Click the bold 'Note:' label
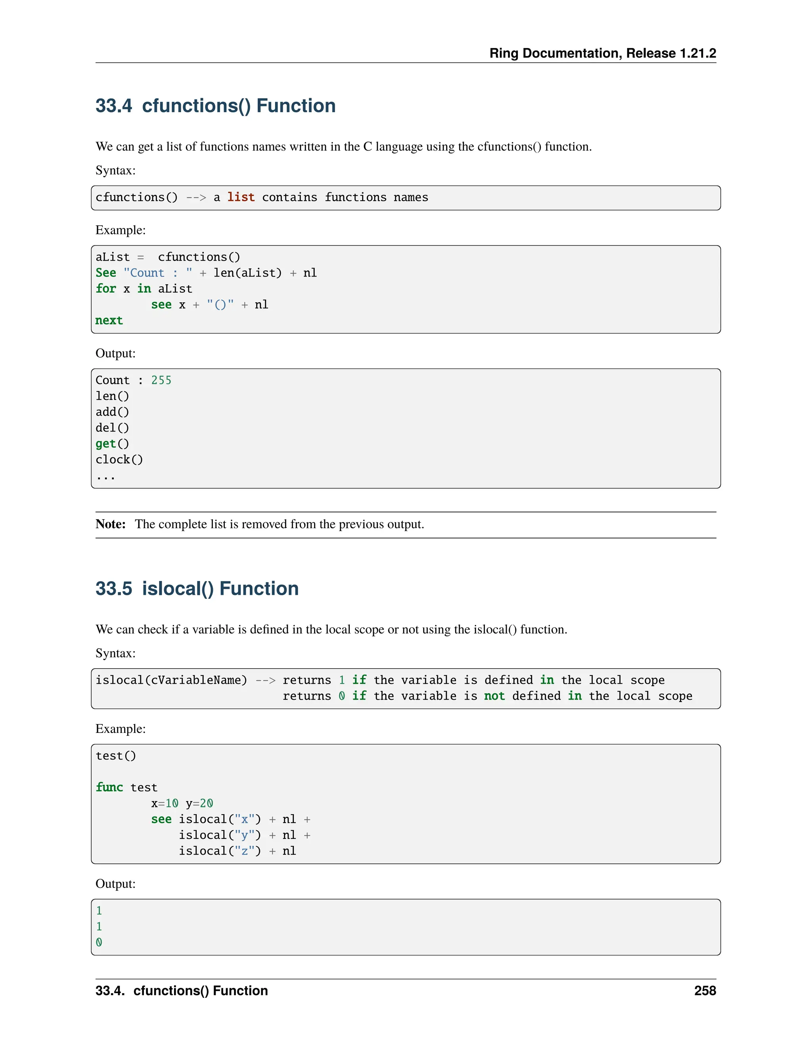Viewport: 812px width, 1051px height. pyautogui.click(x=111, y=524)
